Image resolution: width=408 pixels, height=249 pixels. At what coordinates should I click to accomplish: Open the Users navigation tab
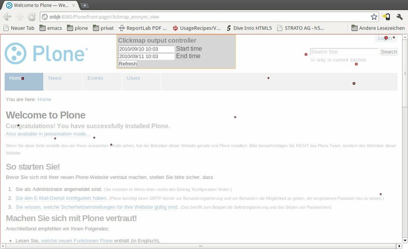(133, 78)
